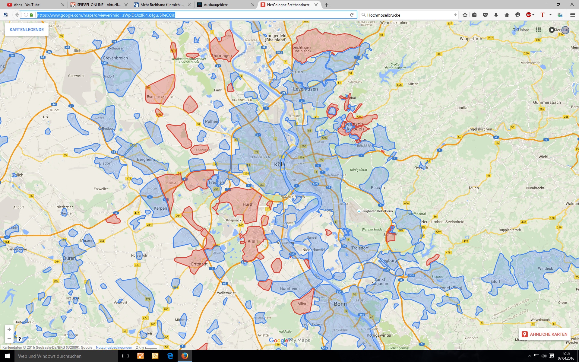Reload the page in address bar

point(352,15)
